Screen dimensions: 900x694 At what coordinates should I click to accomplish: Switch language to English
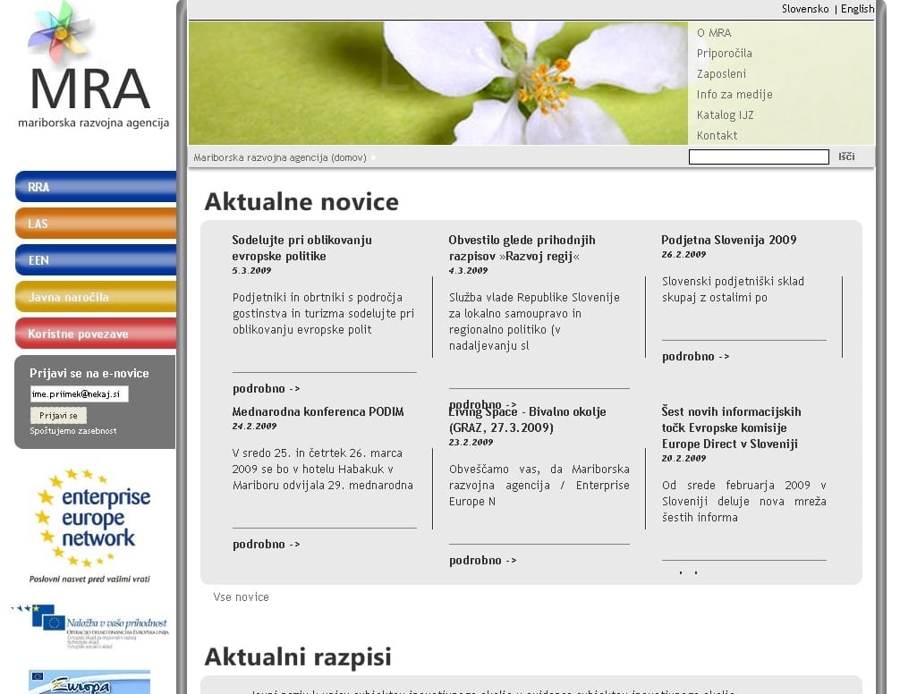click(x=857, y=9)
